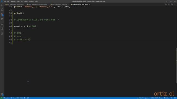
Task: Click the Go Live button in status bar
Action: (x=167, y=98)
